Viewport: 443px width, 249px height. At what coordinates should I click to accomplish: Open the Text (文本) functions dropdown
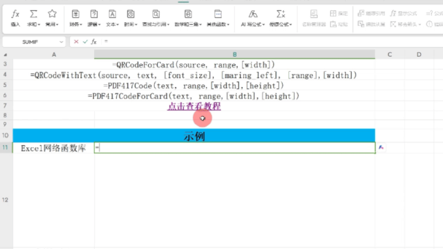pos(112,18)
